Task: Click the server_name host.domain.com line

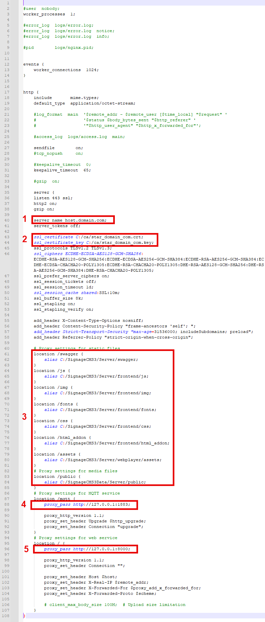Action: tap(70, 220)
